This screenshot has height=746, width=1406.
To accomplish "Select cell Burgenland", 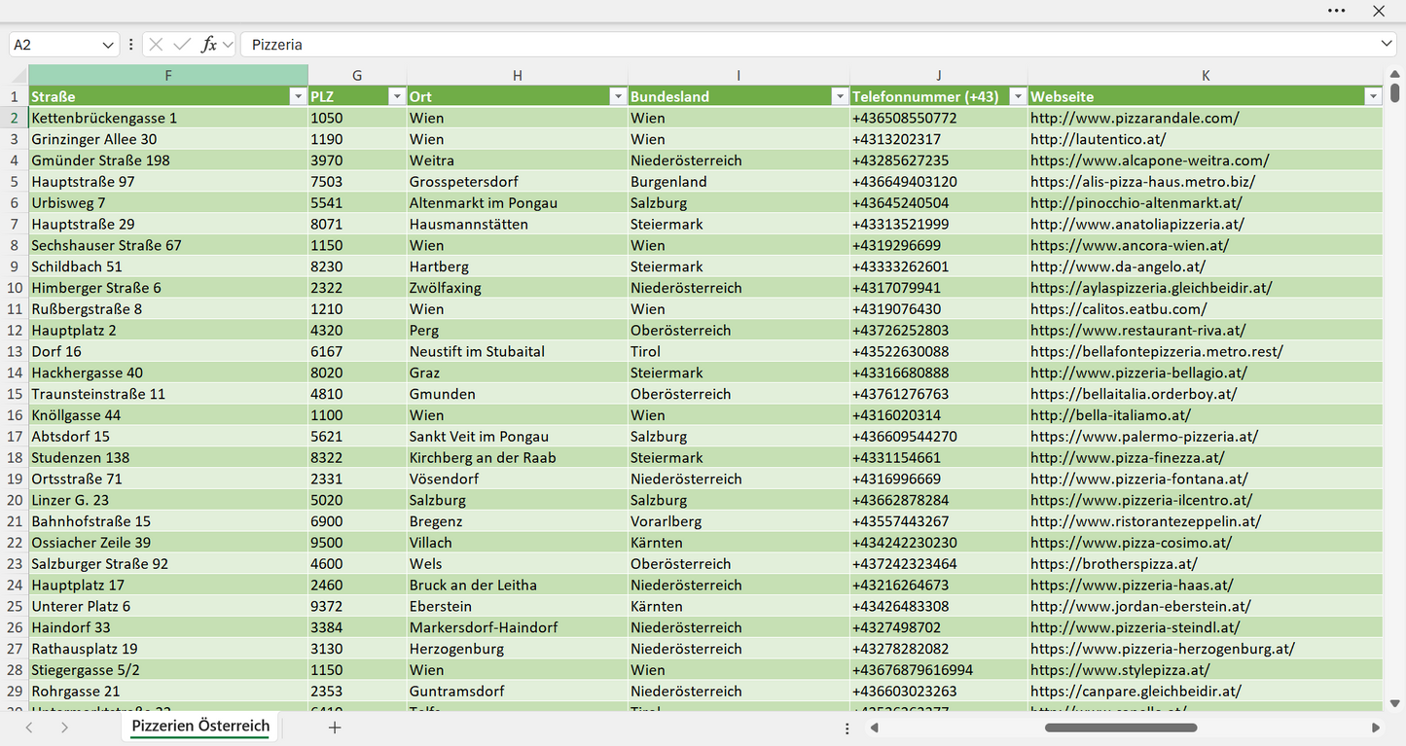I will (739, 182).
